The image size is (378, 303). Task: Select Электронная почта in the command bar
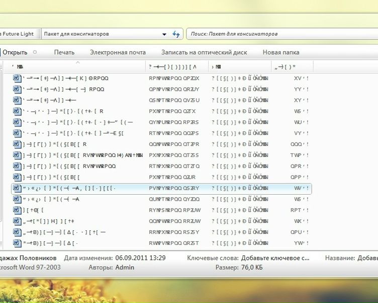(x=118, y=52)
